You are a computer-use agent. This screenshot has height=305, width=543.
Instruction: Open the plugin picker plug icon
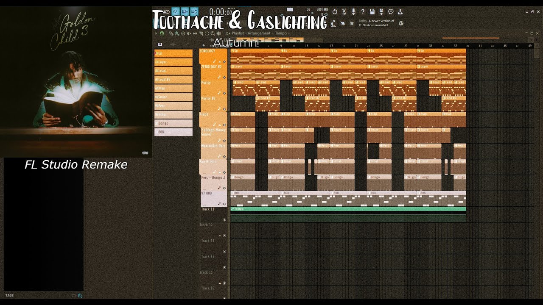[343, 23]
